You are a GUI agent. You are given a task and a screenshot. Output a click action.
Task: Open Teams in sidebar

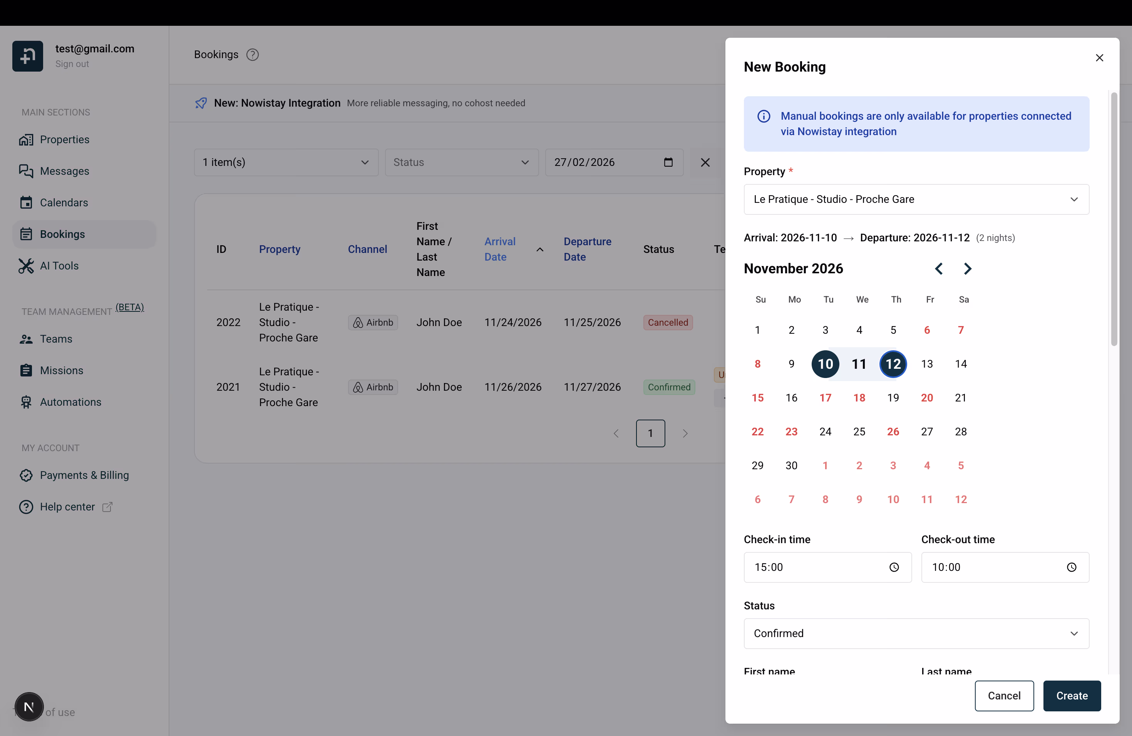point(84,339)
